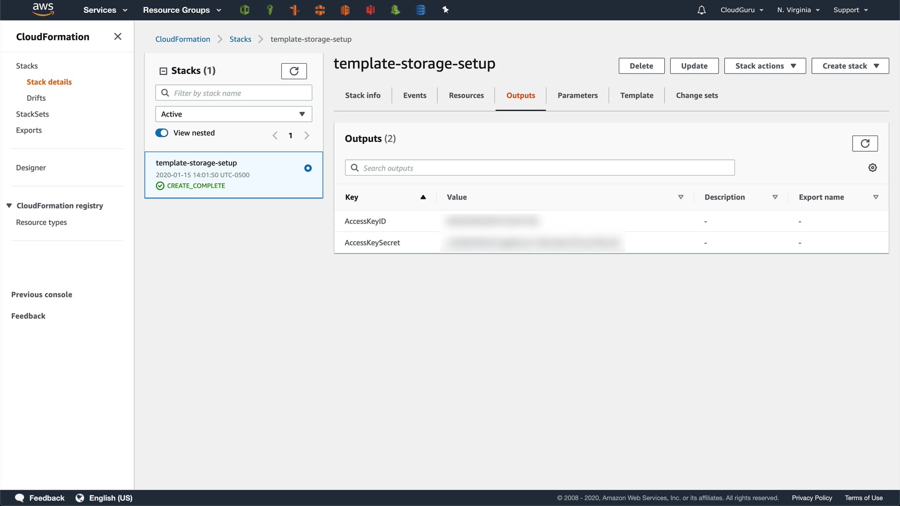
Task: Toggle the View nested switch
Action: 162,133
